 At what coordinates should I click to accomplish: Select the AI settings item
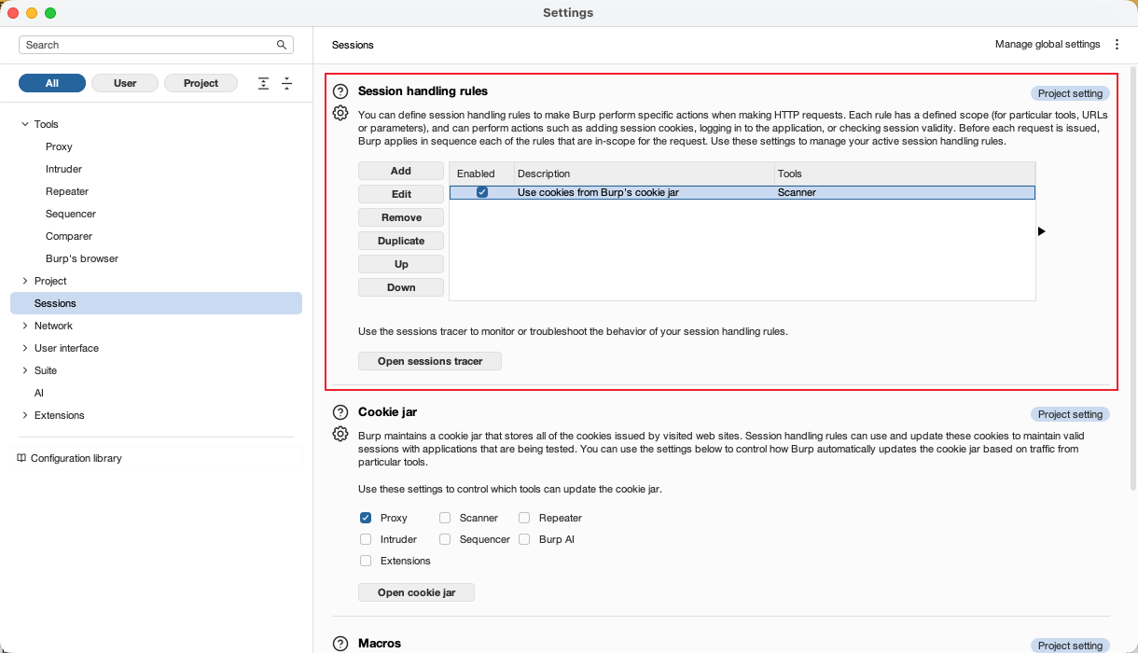[39, 393]
